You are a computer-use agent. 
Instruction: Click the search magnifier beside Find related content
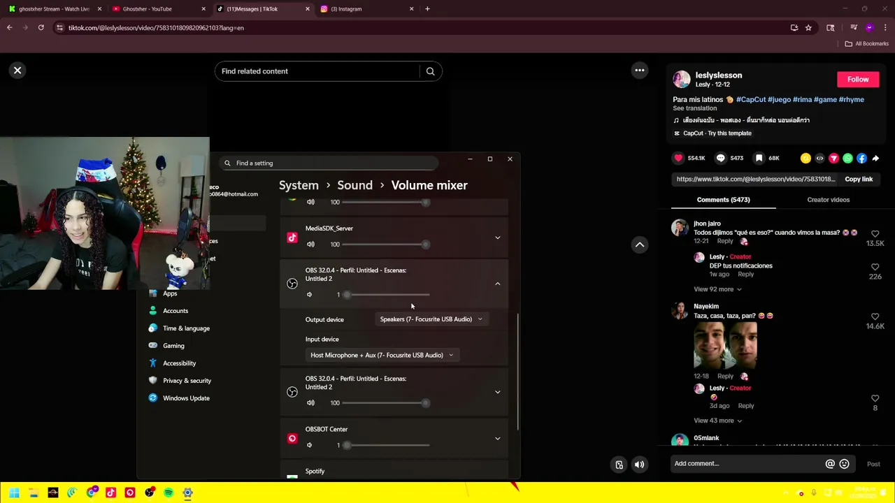[431, 71]
